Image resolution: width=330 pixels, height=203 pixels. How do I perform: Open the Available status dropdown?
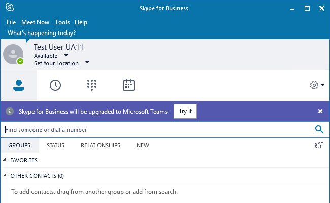point(66,56)
